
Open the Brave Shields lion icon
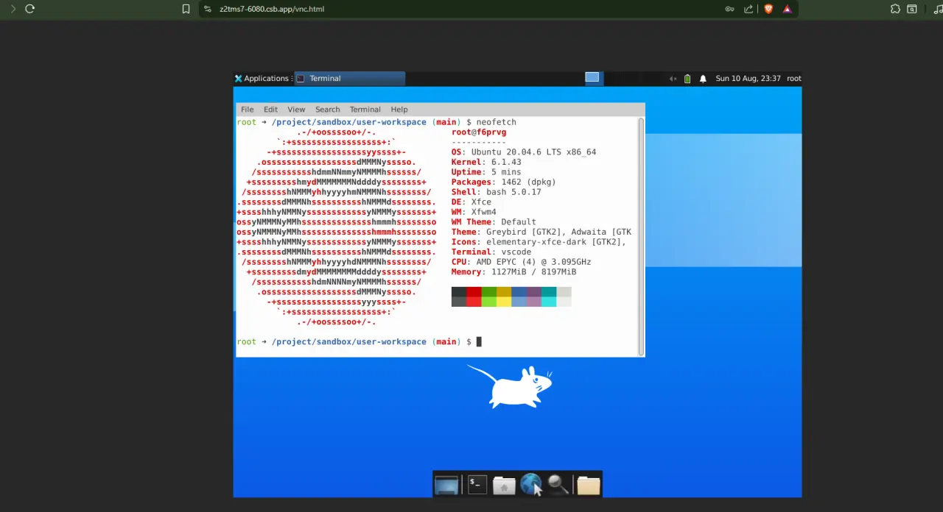768,9
